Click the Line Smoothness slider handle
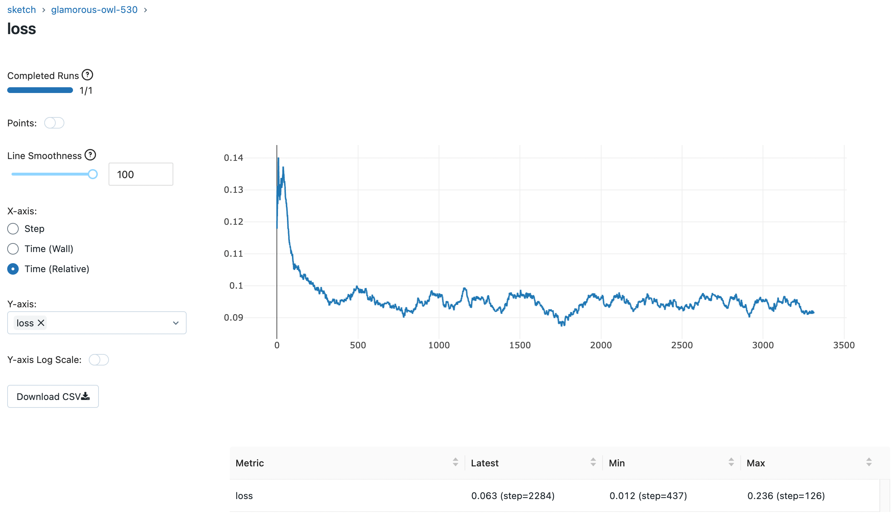This screenshot has width=896, height=517. click(93, 174)
